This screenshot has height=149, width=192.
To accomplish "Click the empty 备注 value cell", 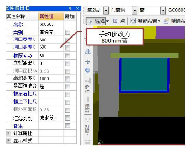I will pos(51,126).
